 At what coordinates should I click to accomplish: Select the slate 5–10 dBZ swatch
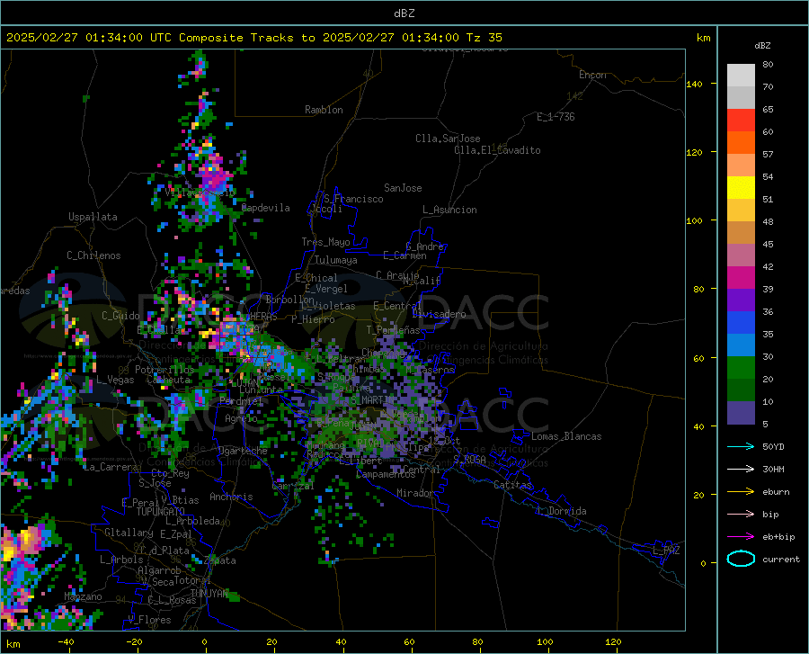pos(741,413)
